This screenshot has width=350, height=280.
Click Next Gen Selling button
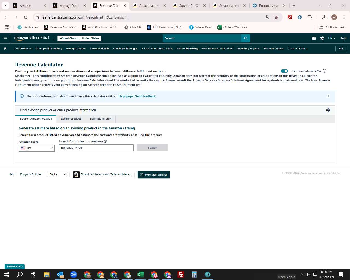(154, 174)
